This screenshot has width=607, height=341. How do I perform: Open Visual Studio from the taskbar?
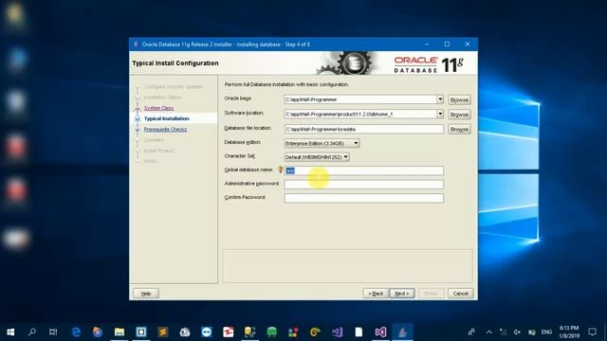(380, 332)
